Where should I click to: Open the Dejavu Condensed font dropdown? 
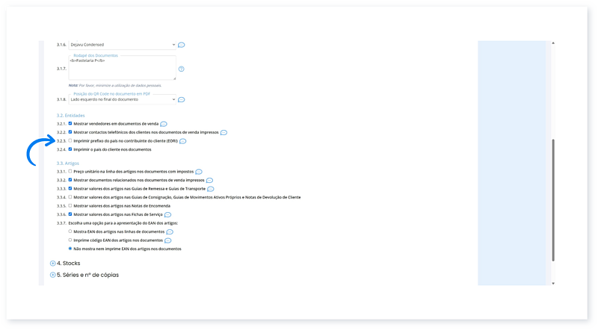pos(122,45)
